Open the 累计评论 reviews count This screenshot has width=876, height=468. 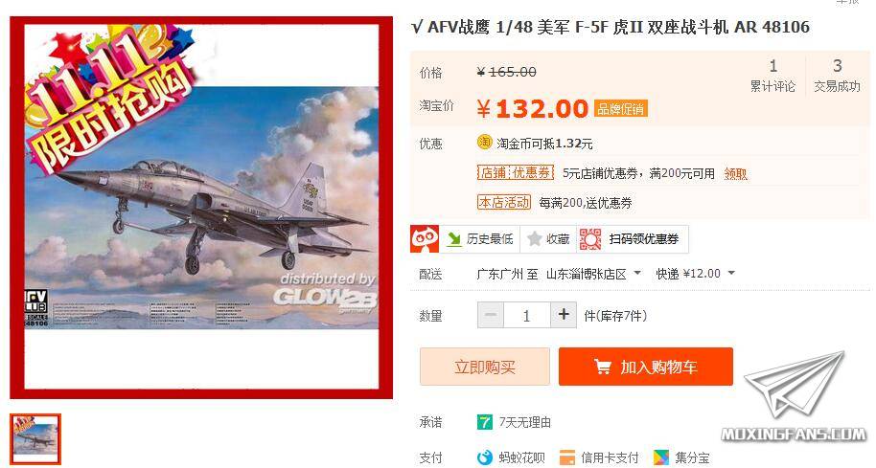[772, 76]
